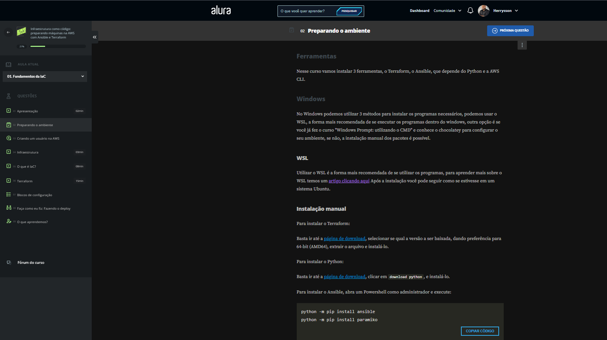Click Herrysson's profile avatar

pos(484,11)
